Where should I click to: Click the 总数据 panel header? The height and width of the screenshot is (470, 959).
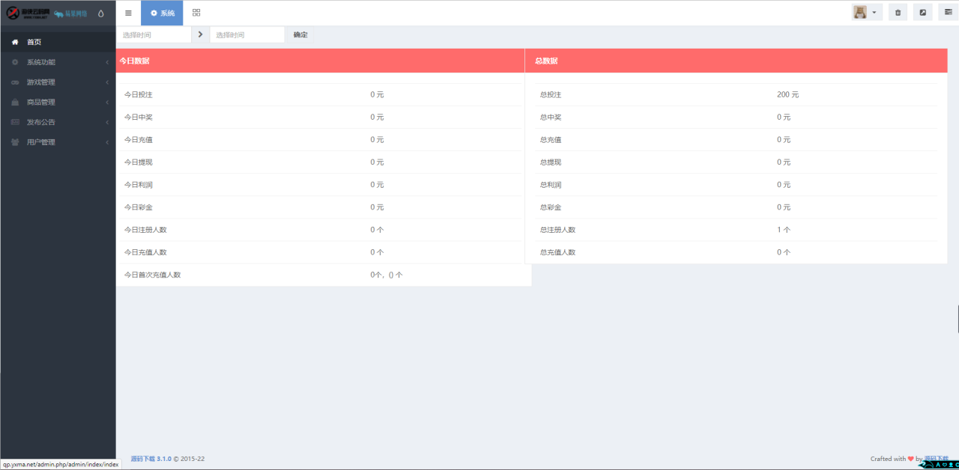[736, 61]
